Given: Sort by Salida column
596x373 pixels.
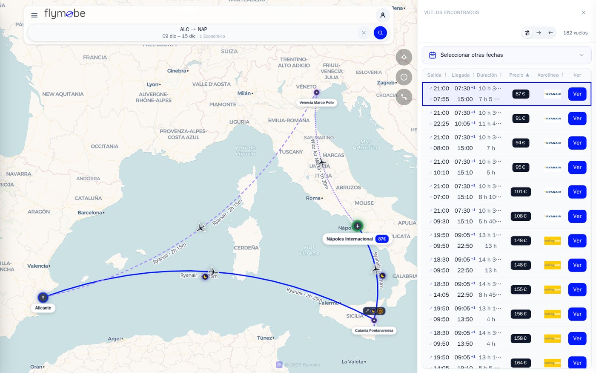Looking at the screenshot, I should pyautogui.click(x=437, y=75).
